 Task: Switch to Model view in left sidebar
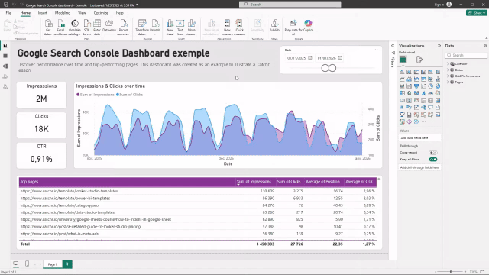tap(5, 66)
